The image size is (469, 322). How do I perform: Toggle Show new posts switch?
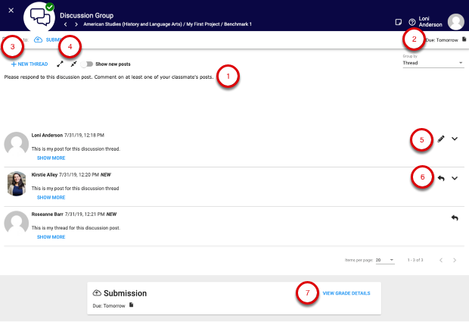[x=87, y=64]
